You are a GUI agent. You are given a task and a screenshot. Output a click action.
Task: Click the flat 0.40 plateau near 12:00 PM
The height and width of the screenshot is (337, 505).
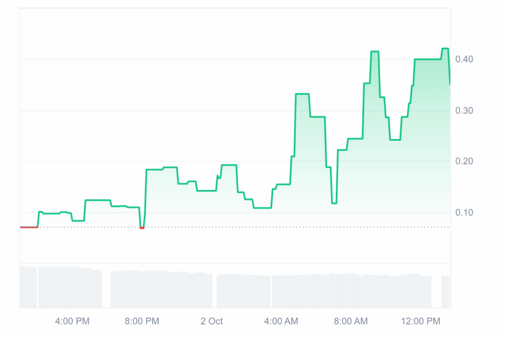coord(427,59)
